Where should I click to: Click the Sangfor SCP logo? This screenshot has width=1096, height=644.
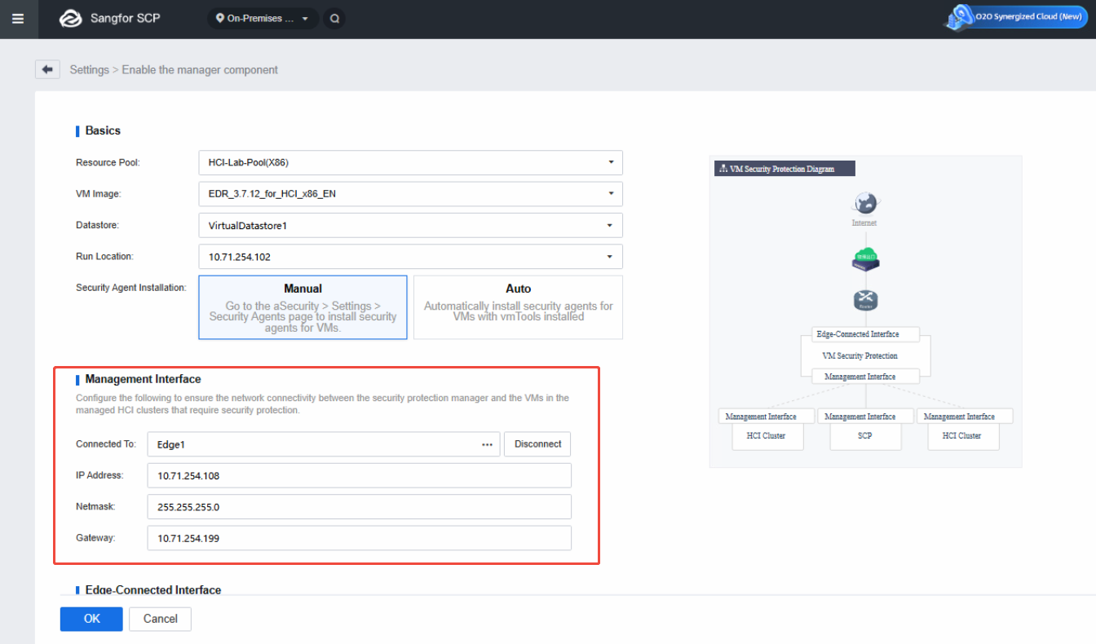110,18
